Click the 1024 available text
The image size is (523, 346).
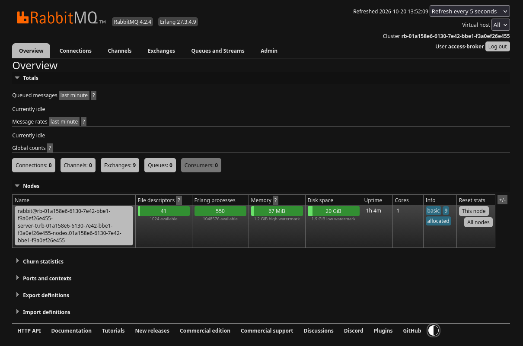[x=164, y=219]
